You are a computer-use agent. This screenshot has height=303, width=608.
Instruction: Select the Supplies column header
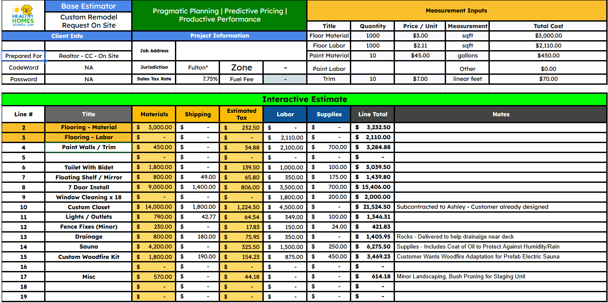[x=329, y=114]
